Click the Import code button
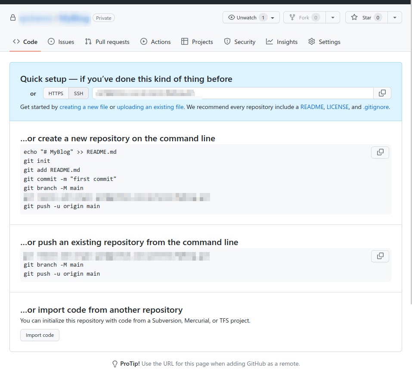412x370 pixels. [40, 335]
